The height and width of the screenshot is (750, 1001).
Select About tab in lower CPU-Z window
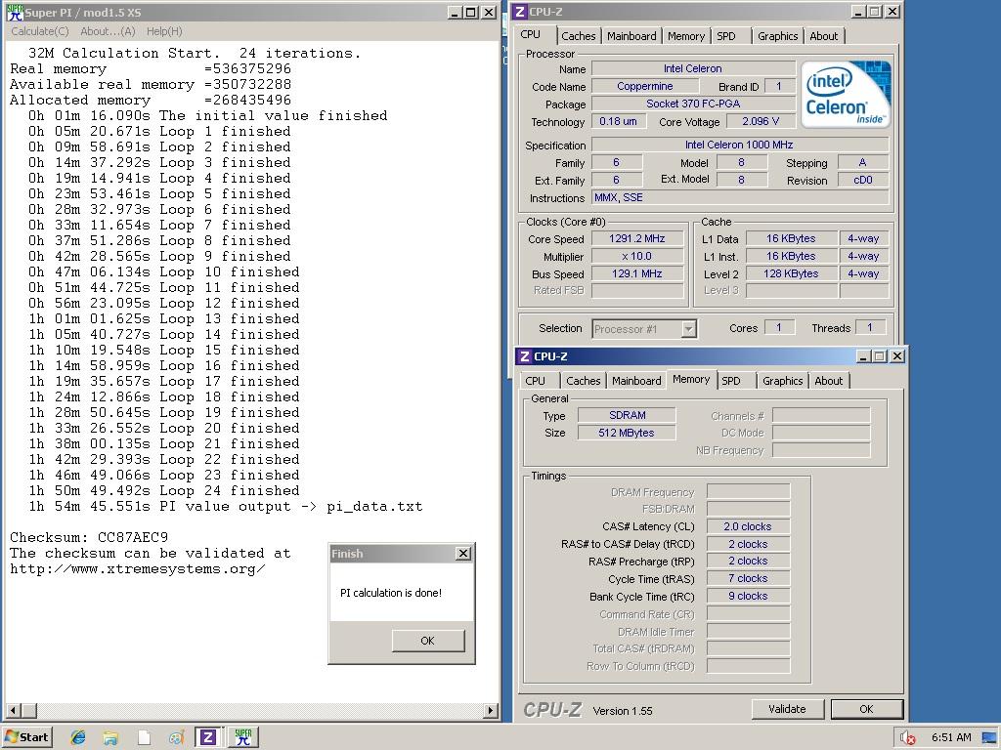[x=829, y=381]
